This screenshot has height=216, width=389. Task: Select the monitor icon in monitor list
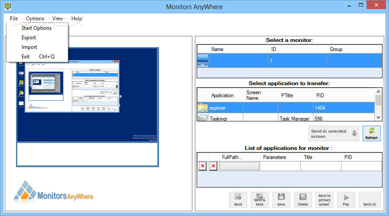pyautogui.click(x=203, y=61)
